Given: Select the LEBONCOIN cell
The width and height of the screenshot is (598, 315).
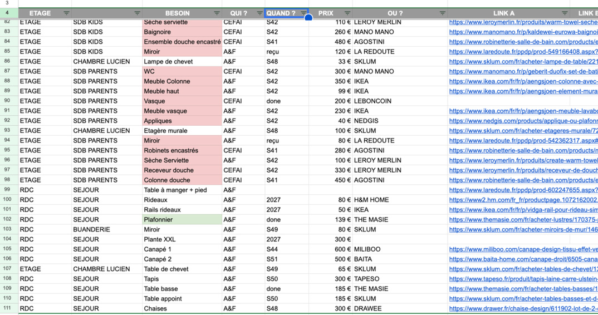Looking at the screenshot, I should coord(400,101).
